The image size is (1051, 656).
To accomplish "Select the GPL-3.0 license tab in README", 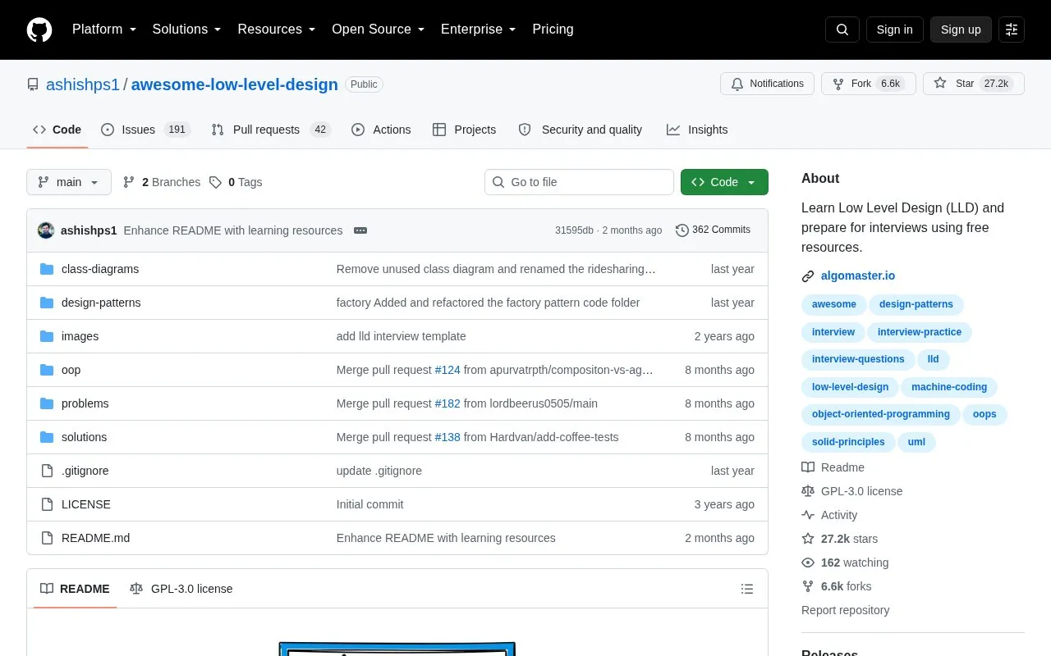I will point(181,589).
